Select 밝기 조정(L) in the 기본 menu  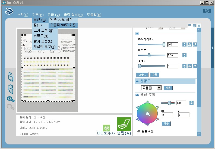(x=43, y=41)
